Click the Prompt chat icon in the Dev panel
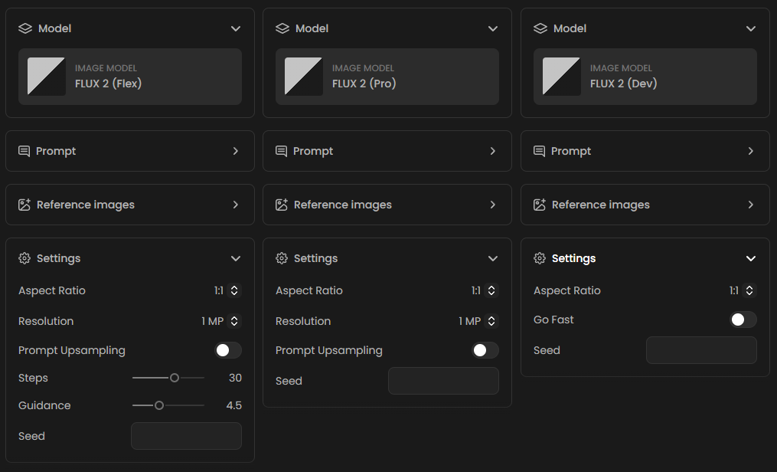 (540, 151)
